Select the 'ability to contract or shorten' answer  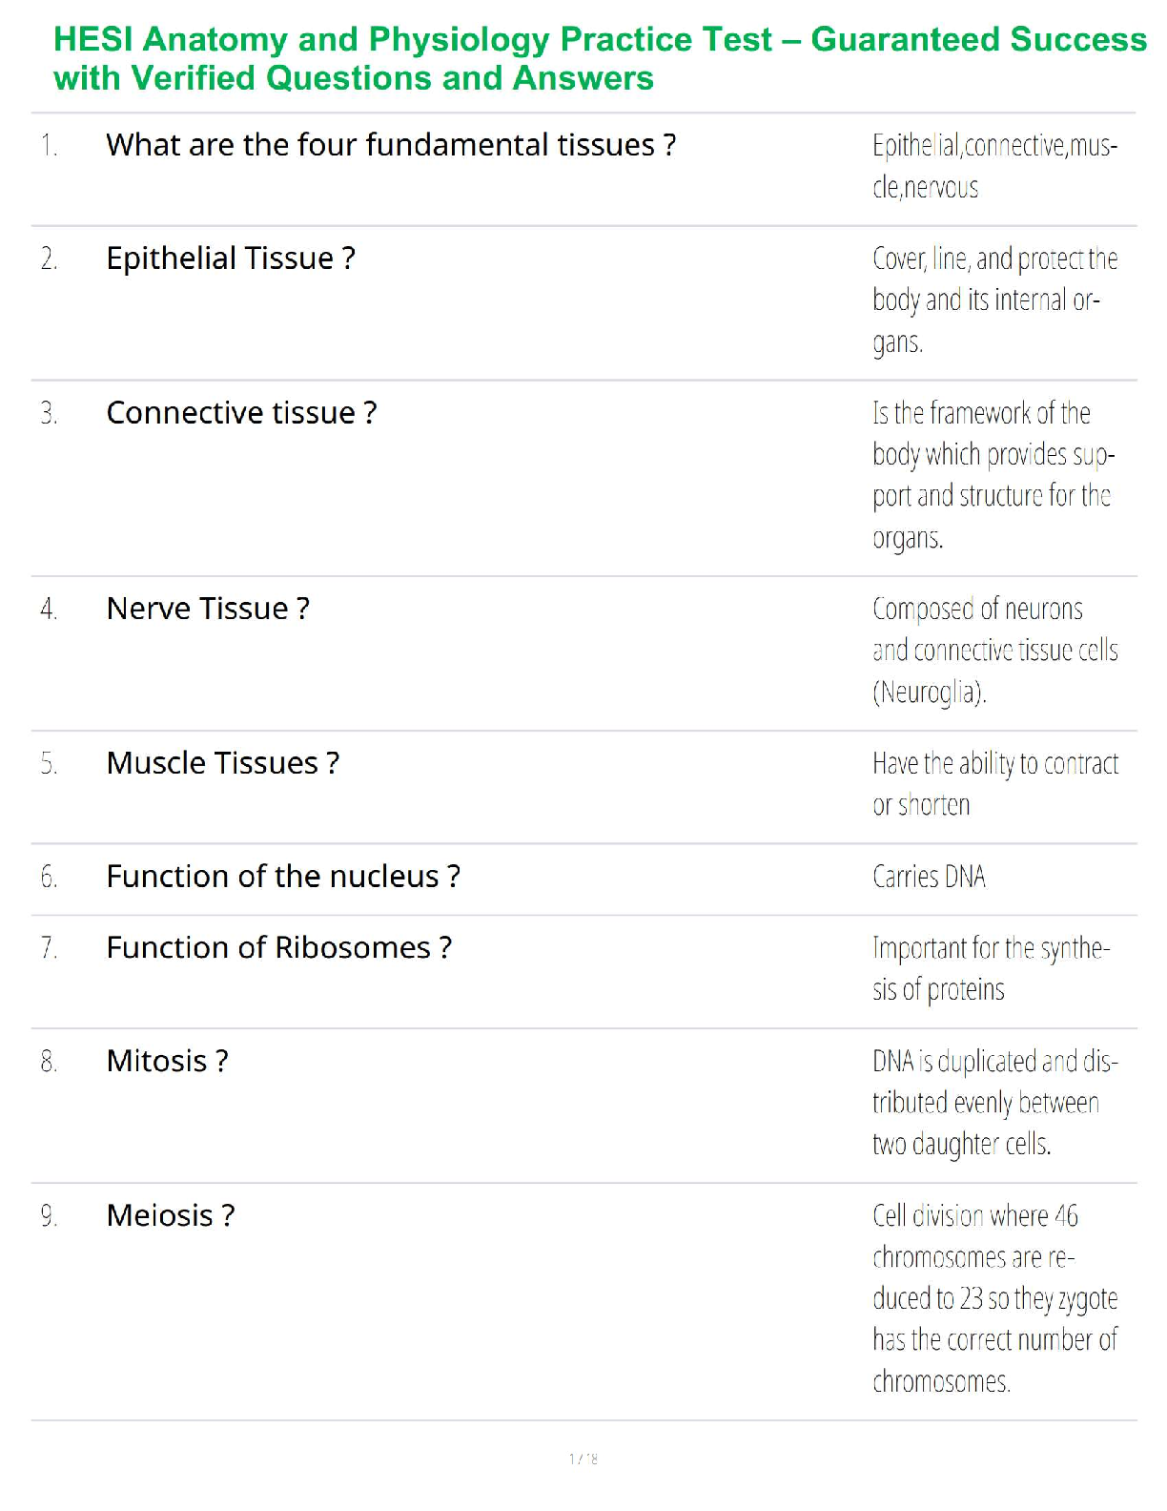(993, 784)
